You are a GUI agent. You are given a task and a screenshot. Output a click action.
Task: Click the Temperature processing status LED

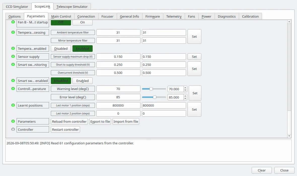pyautogui.click(x=13, y=32)
